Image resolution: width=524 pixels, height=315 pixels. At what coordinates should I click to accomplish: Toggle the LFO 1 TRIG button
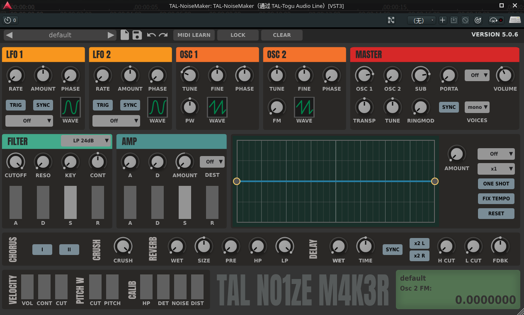click(x=16, y=105)
